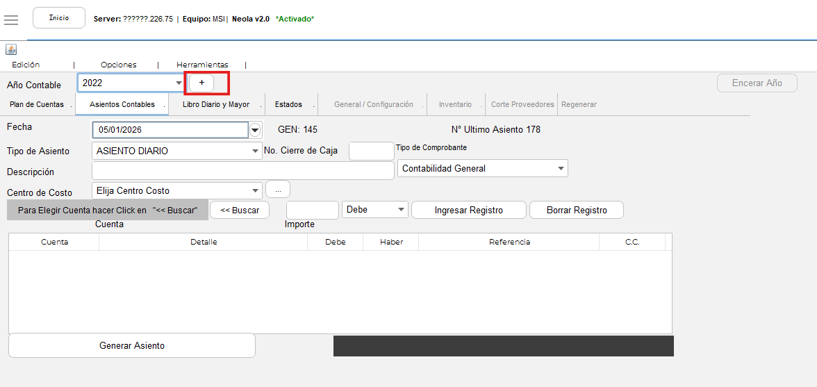This screenshot has height=387, width=817.
Task: Open the hamburger menu icon
Action: 11,19
